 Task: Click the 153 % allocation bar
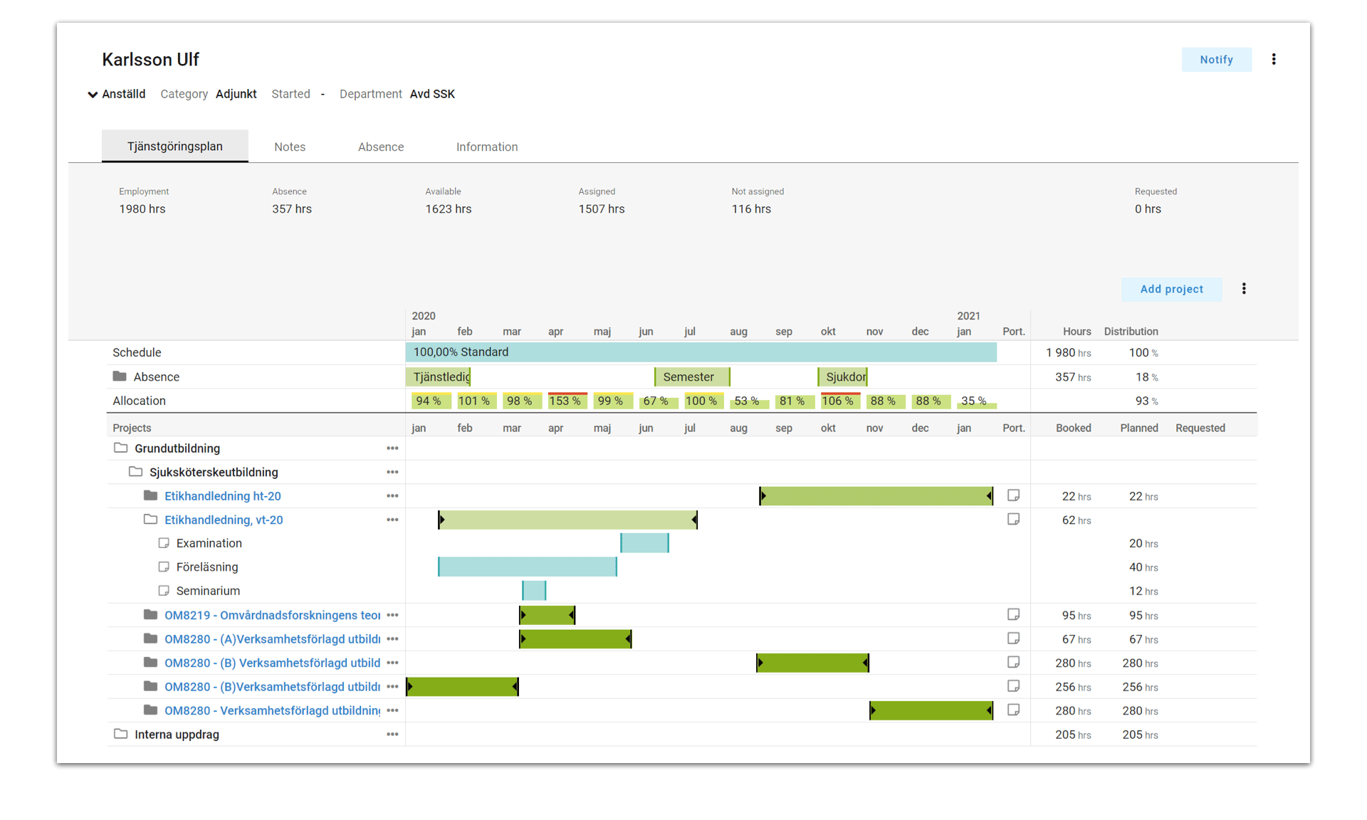point(566,401)
